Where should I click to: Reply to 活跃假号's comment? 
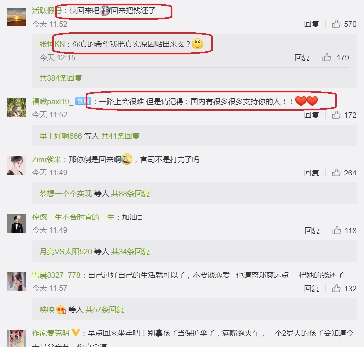click(311, 24)
